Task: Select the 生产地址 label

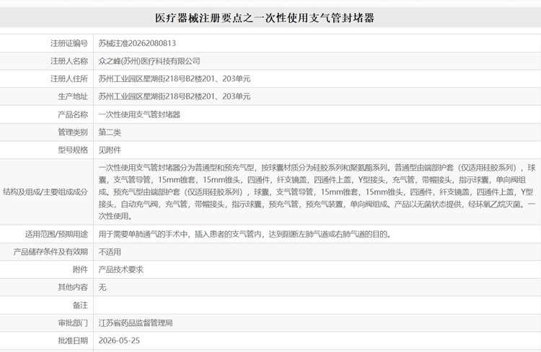Action: [x=73, y=96]
